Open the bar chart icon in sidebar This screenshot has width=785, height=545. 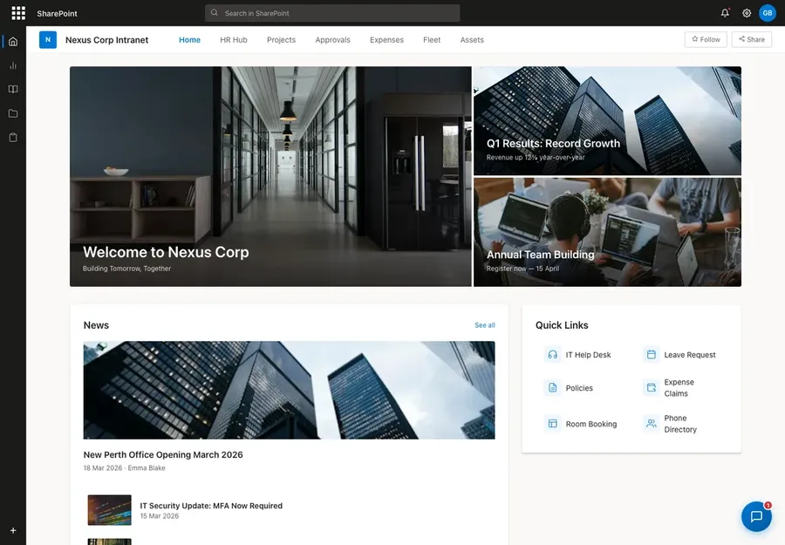13,65
